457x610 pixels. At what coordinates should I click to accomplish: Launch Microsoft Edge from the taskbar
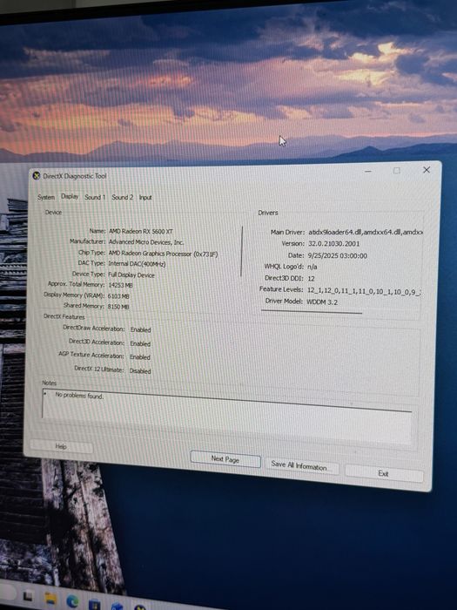(x=72, y=602)
